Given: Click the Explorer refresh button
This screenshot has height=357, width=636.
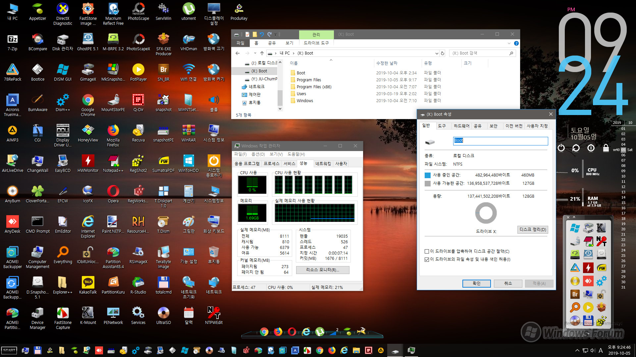Looking at the screenshot, I should (442, 53).
